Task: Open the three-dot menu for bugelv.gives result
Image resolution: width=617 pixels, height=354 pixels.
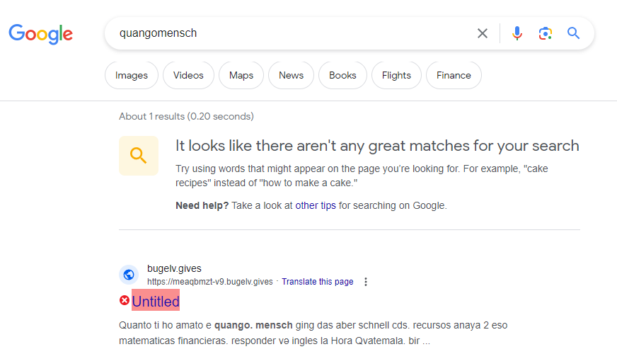Action: click(x=366, y=282)
